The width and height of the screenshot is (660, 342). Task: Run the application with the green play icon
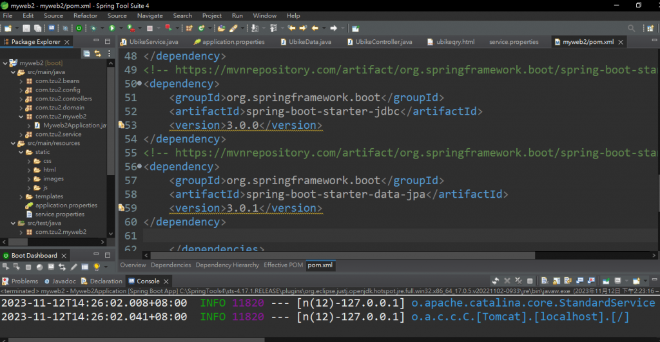[112, 28]
